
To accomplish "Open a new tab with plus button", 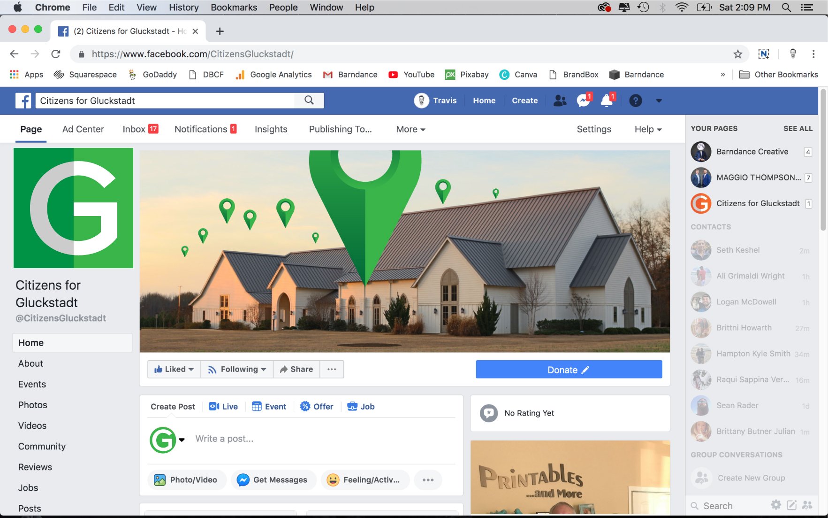I will click(x=220, y=31).
